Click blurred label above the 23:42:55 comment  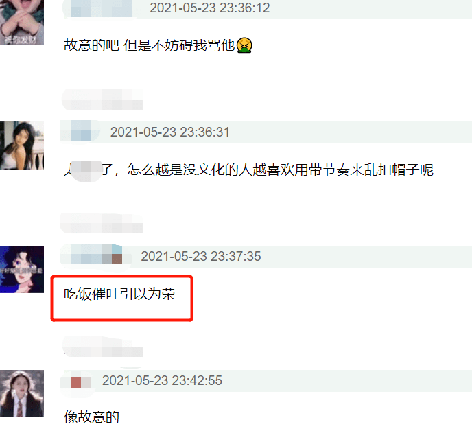[102, 347]
